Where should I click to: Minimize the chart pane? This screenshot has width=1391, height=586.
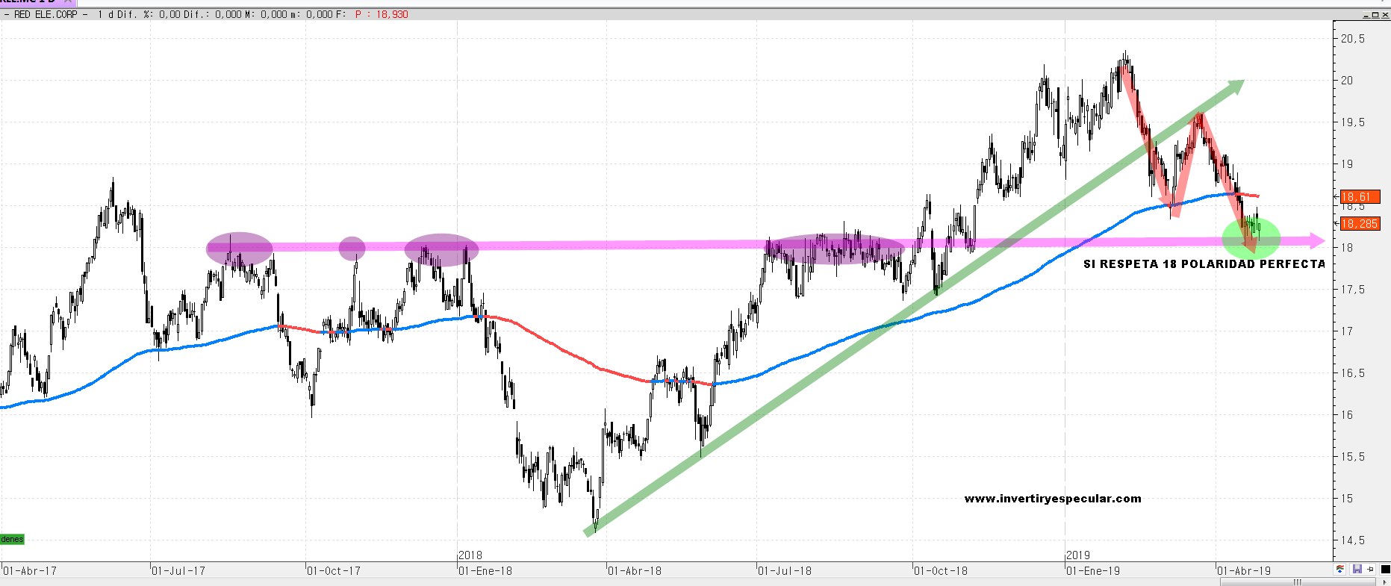coord(1366,14)
